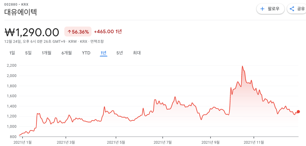Click the 2021년 9월 axis label
306x146 pixels.
point(211,142)
